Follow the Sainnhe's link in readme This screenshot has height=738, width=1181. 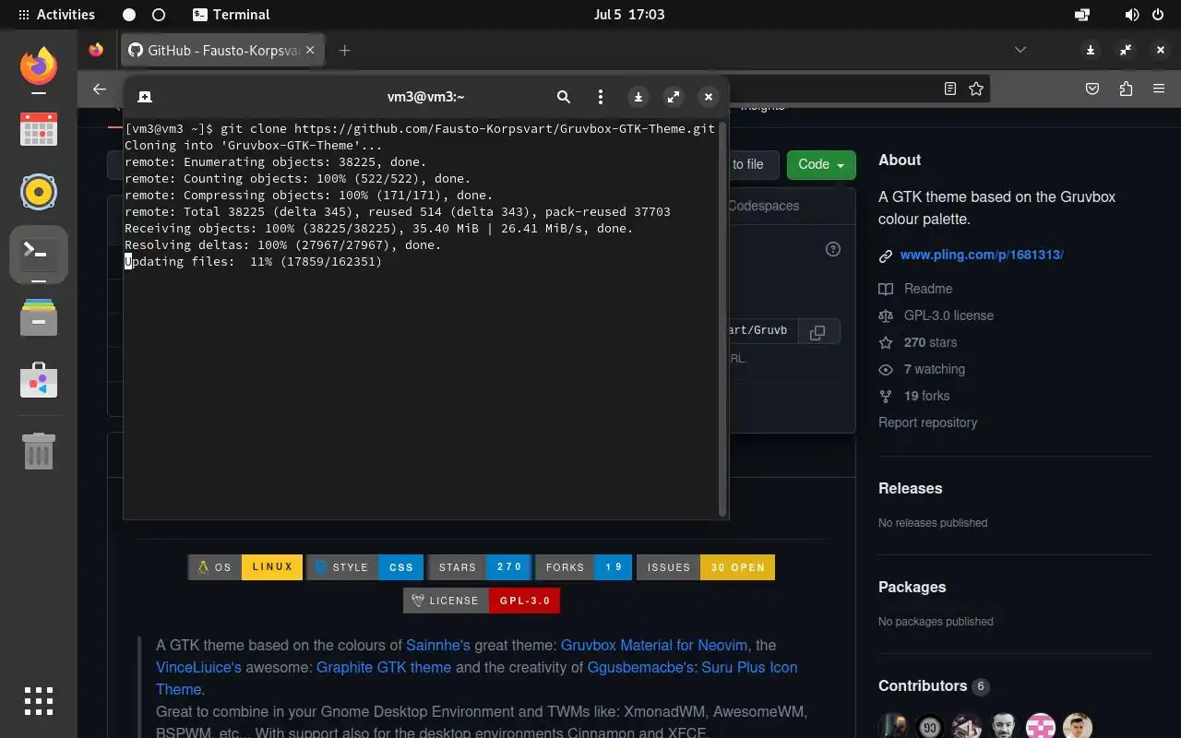tap(438, 646)
